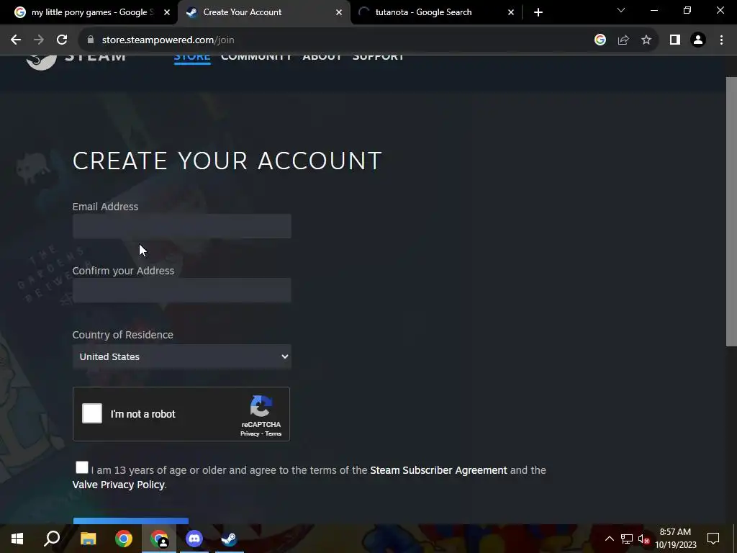The height and width of the screenshot is (553, 737).
Task: Open reCAPTCHA Privacy link
Action: 250,433
